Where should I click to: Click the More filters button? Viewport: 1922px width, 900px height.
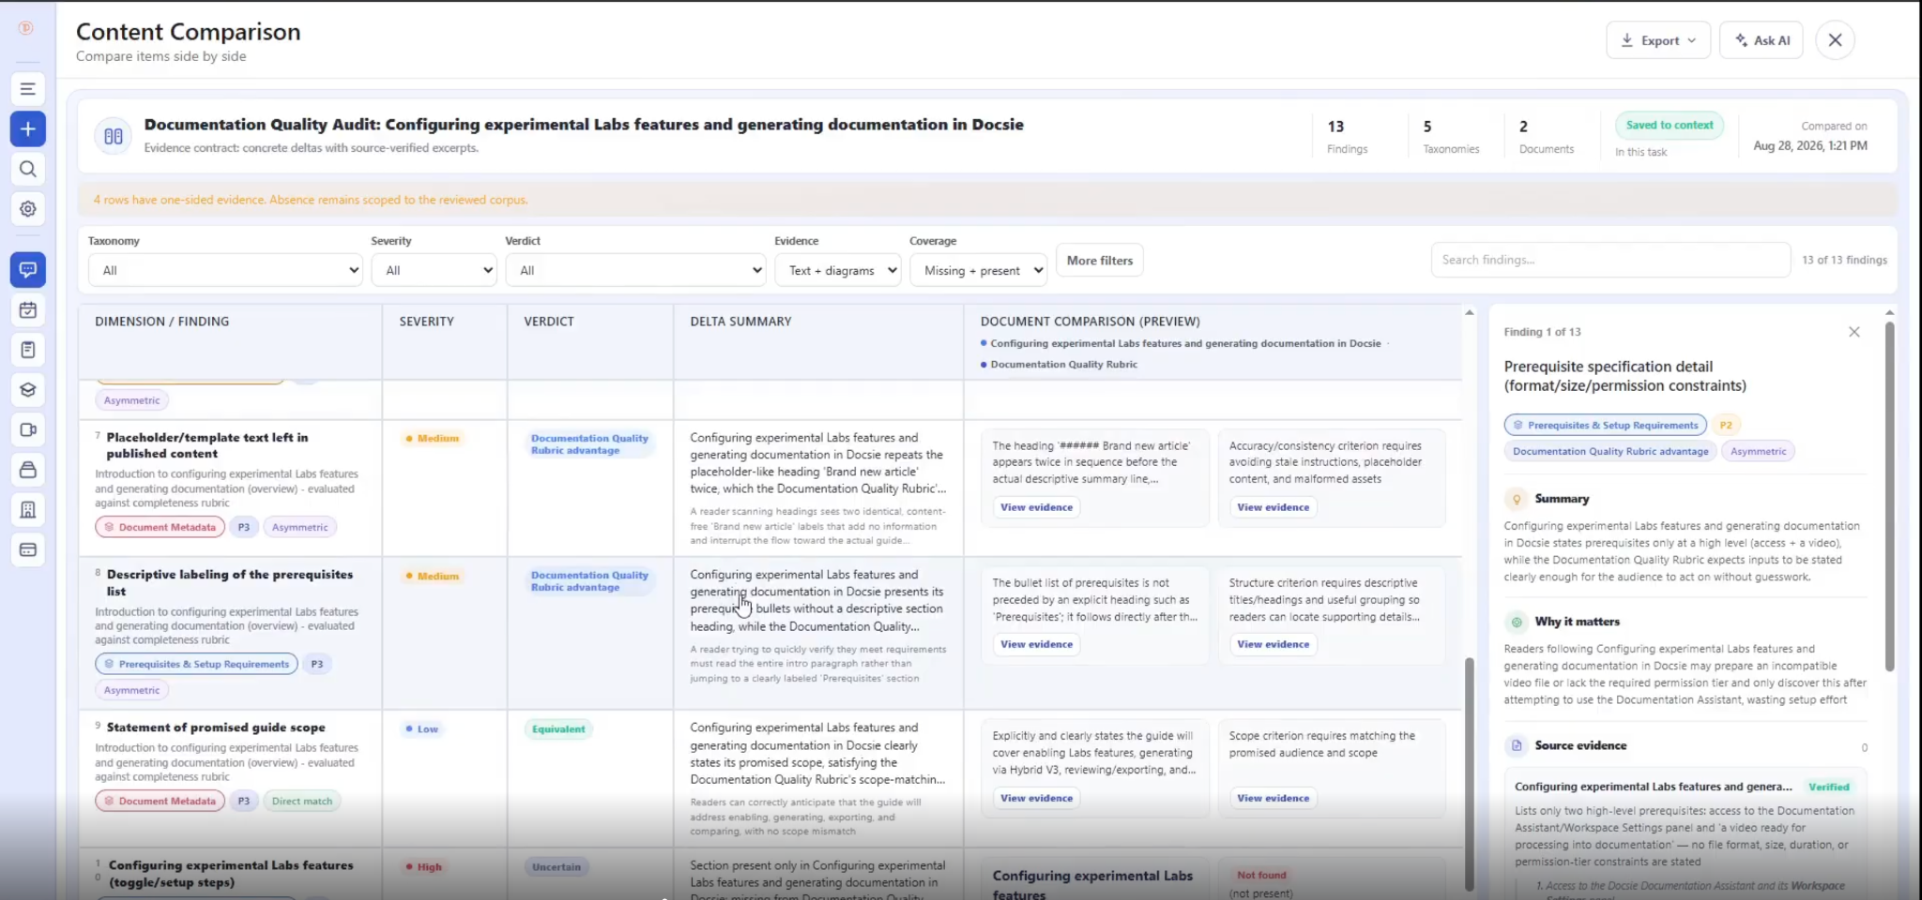click(1100, 261)
